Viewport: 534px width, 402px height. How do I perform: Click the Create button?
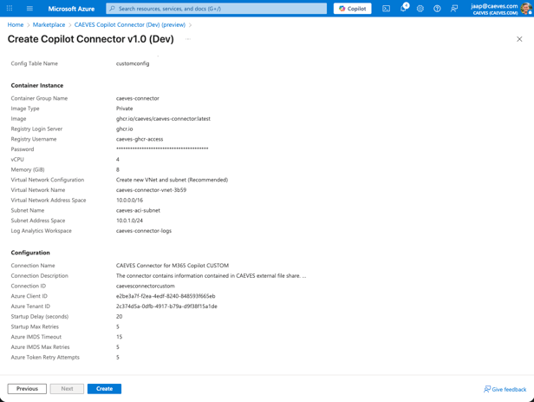(x=104, y=389)
